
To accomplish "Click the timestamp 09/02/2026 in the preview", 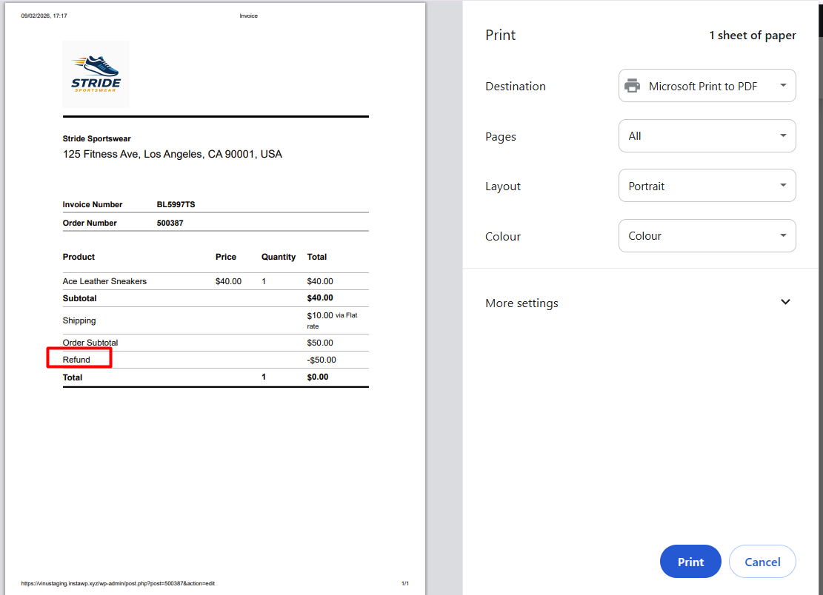I will tap(42, 15).
